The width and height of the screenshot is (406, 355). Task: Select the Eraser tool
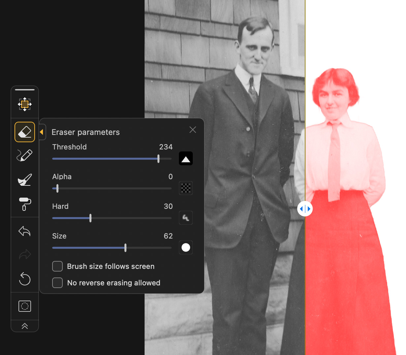25,132
